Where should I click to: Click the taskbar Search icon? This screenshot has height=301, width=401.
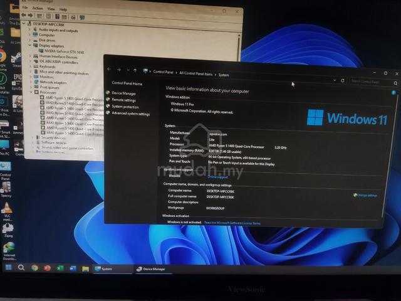tap(21, 268)
